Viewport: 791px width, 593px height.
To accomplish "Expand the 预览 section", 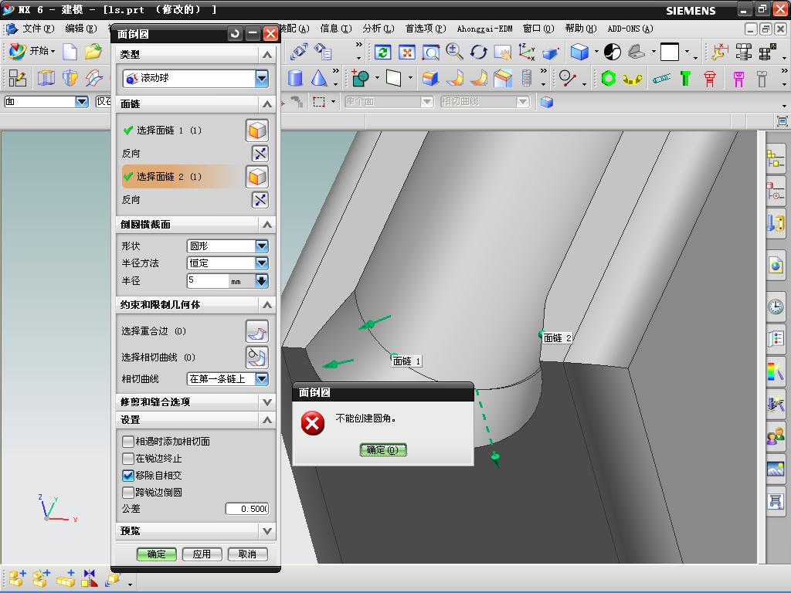I will pos(266,531).
